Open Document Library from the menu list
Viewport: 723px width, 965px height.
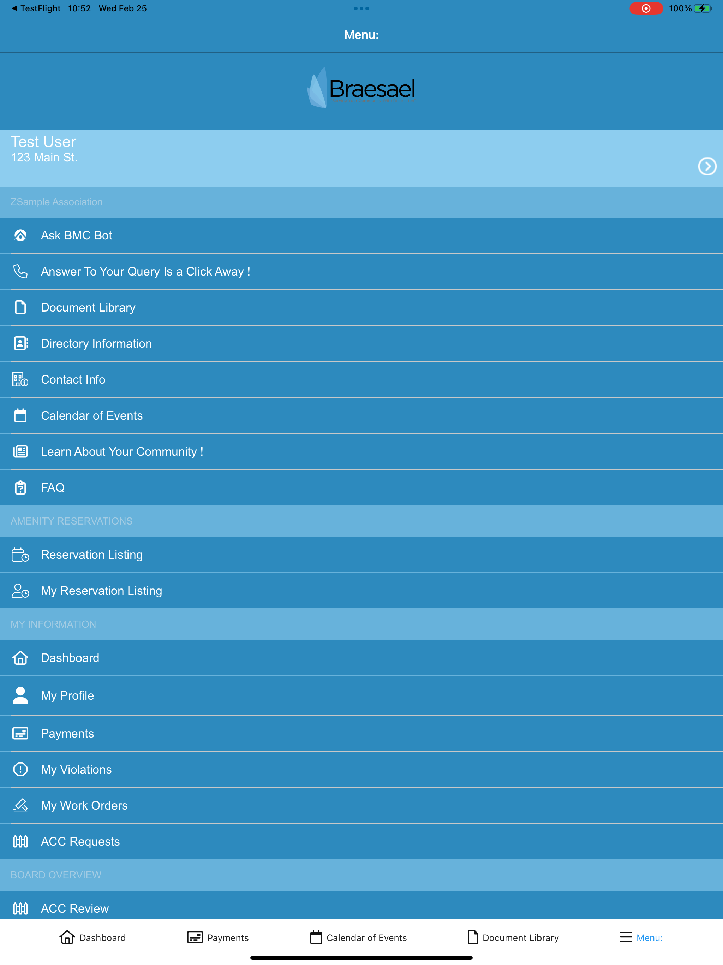[x=361, y=308]
